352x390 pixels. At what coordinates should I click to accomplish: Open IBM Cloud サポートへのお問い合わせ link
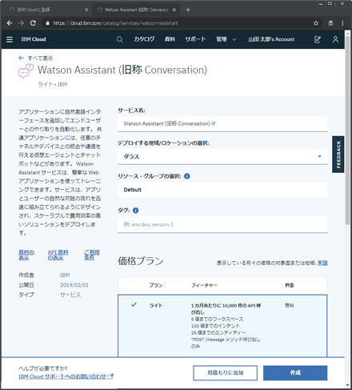point(66,376)
